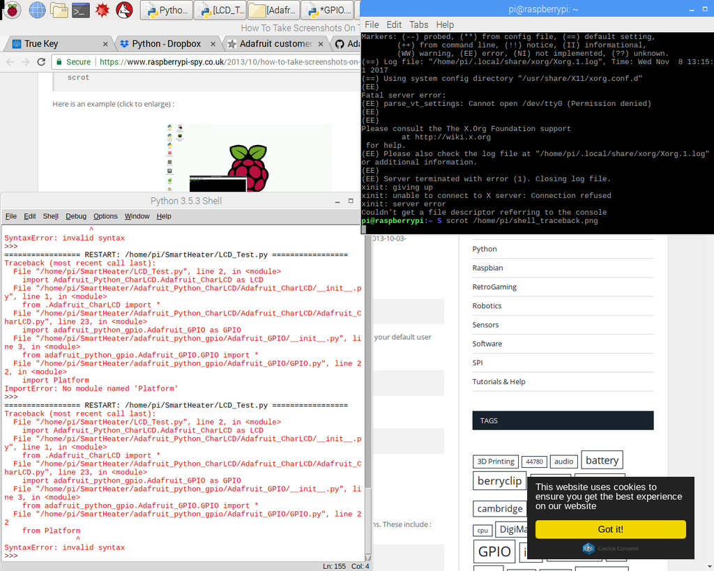
Task: Reload the page with the refresh icon
Action: (x=43, y=61)
